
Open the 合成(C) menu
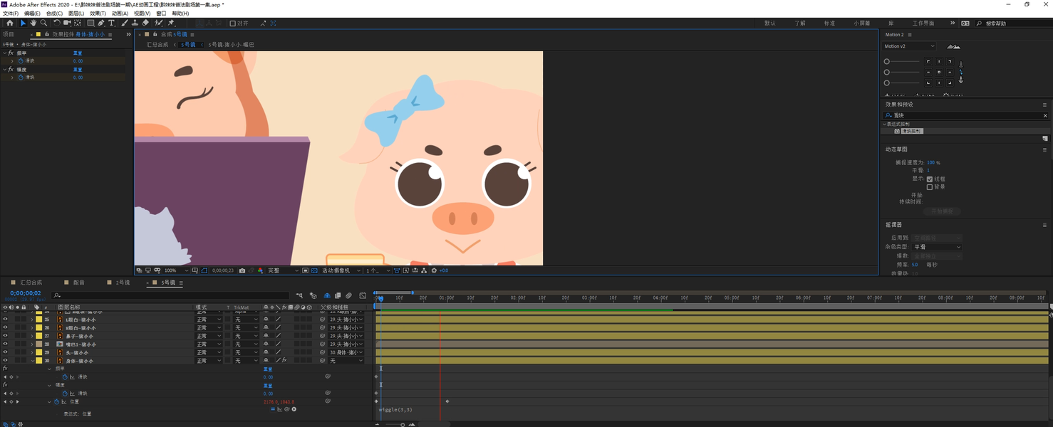coord(54,14)
